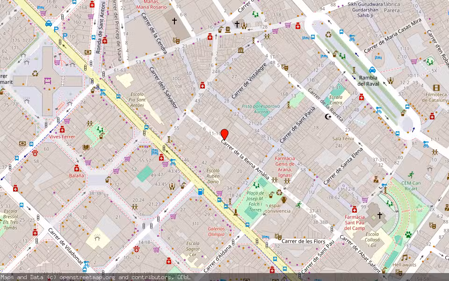
Task: Click the red location marker pin
Action: pyautogui.click(x=224, y=133)
